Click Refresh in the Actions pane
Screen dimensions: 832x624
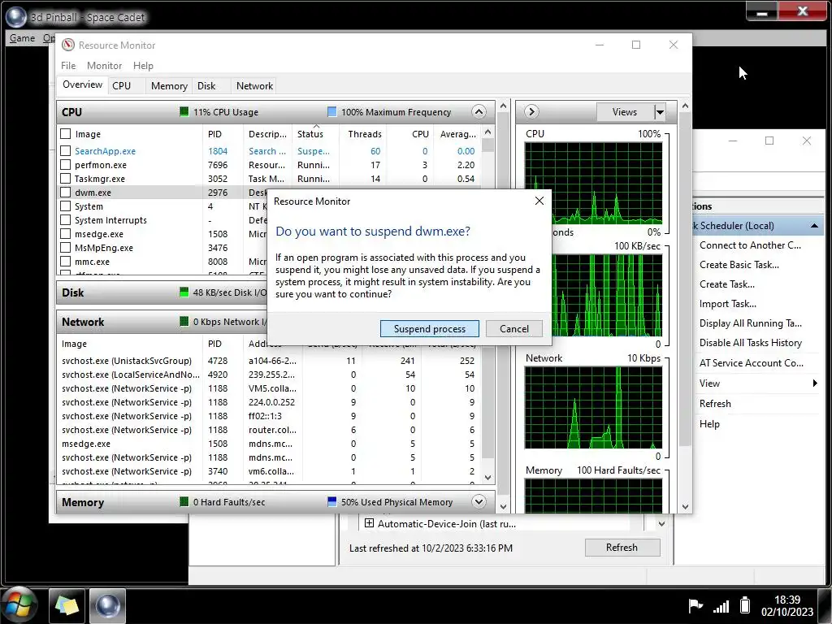click(715, 403)
